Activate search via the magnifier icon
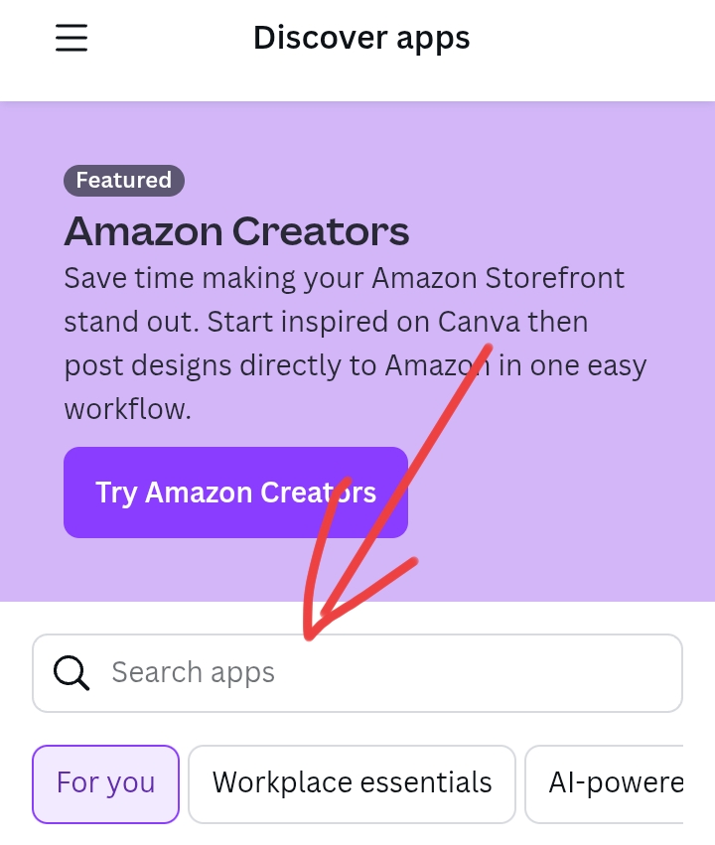715x845 pixels. click(71, 672)
